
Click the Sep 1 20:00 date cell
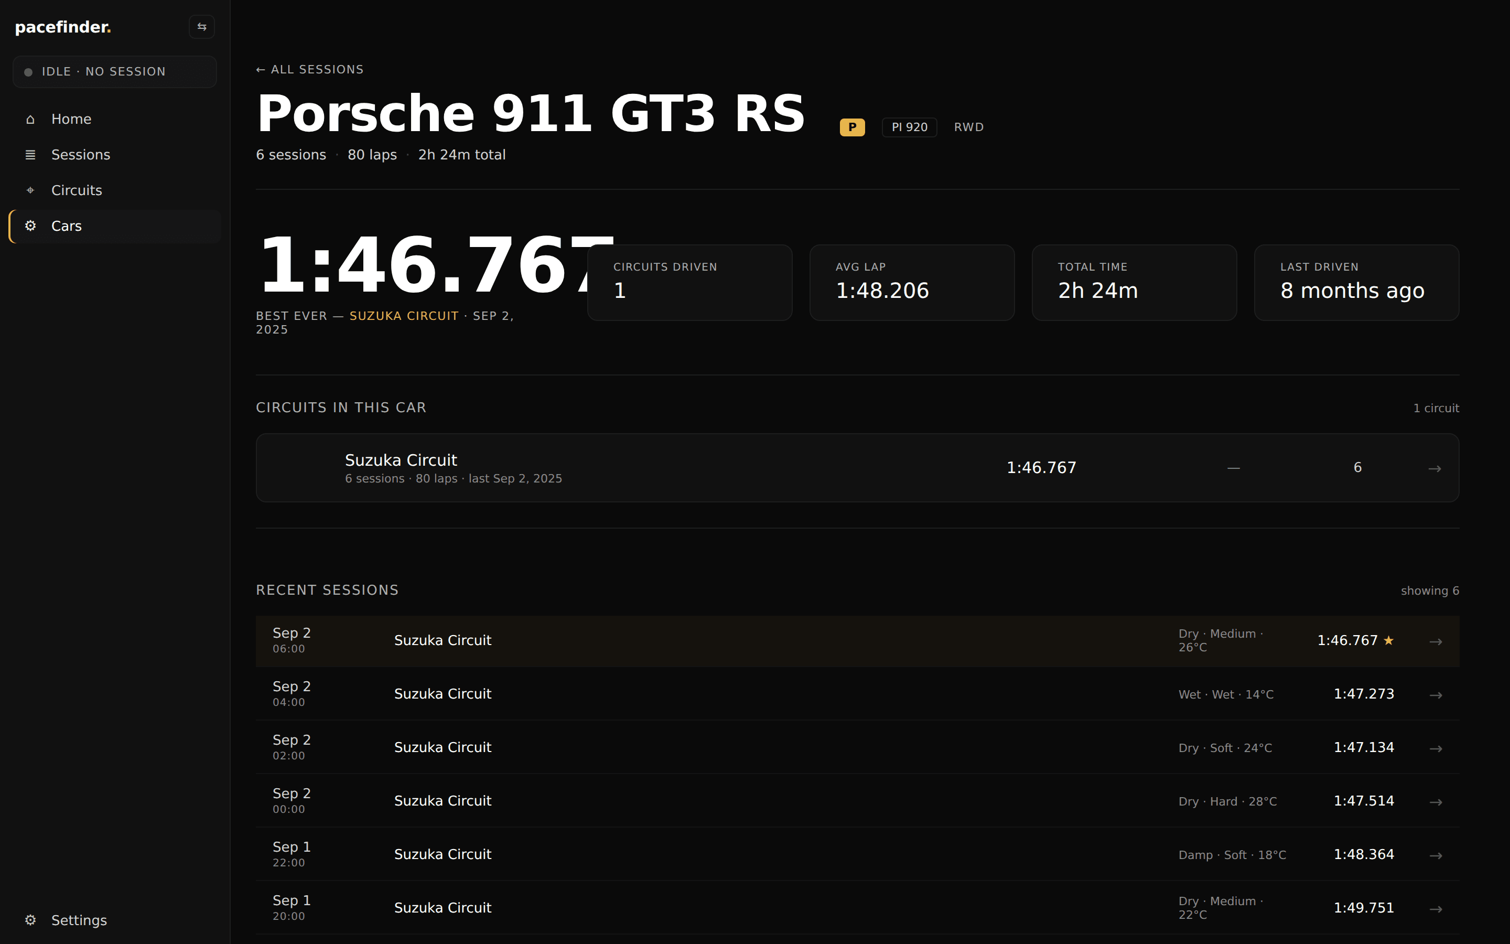[x=292, y=908]
